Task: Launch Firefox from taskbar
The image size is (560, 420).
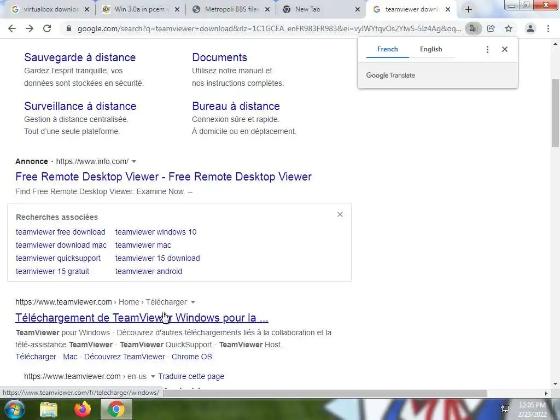Action: click(83, 409)
